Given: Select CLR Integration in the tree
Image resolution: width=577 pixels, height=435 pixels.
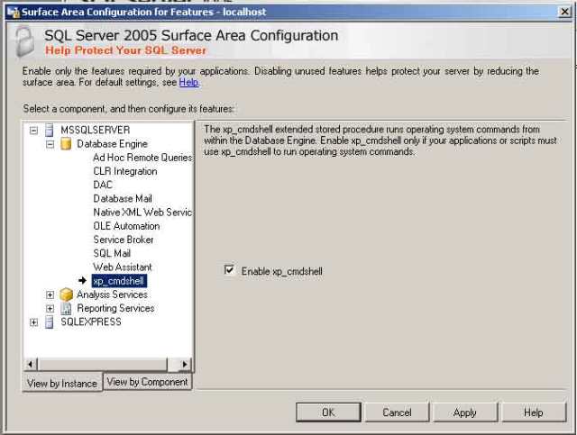Looking at the screenshot, I should pos(124,171).
